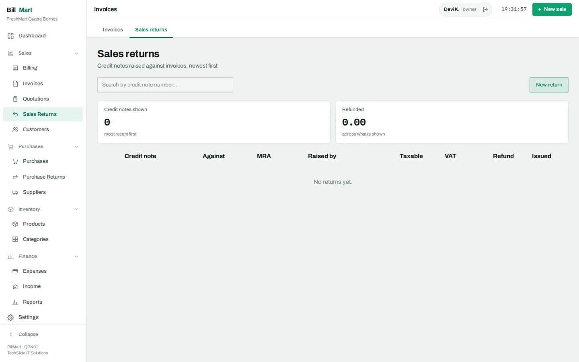The image size is (579, 362).
Task: Click the Purchase Returns arrow icon
Action: coord(15,177)
